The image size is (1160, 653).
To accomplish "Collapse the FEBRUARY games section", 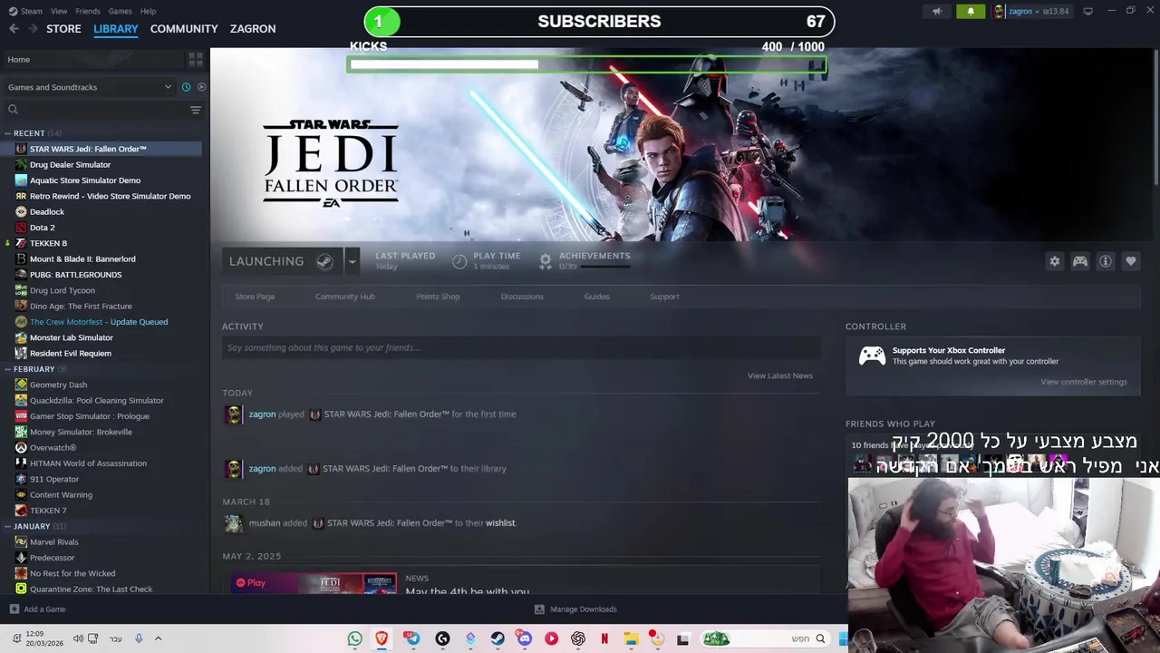I will click(7, 369).
